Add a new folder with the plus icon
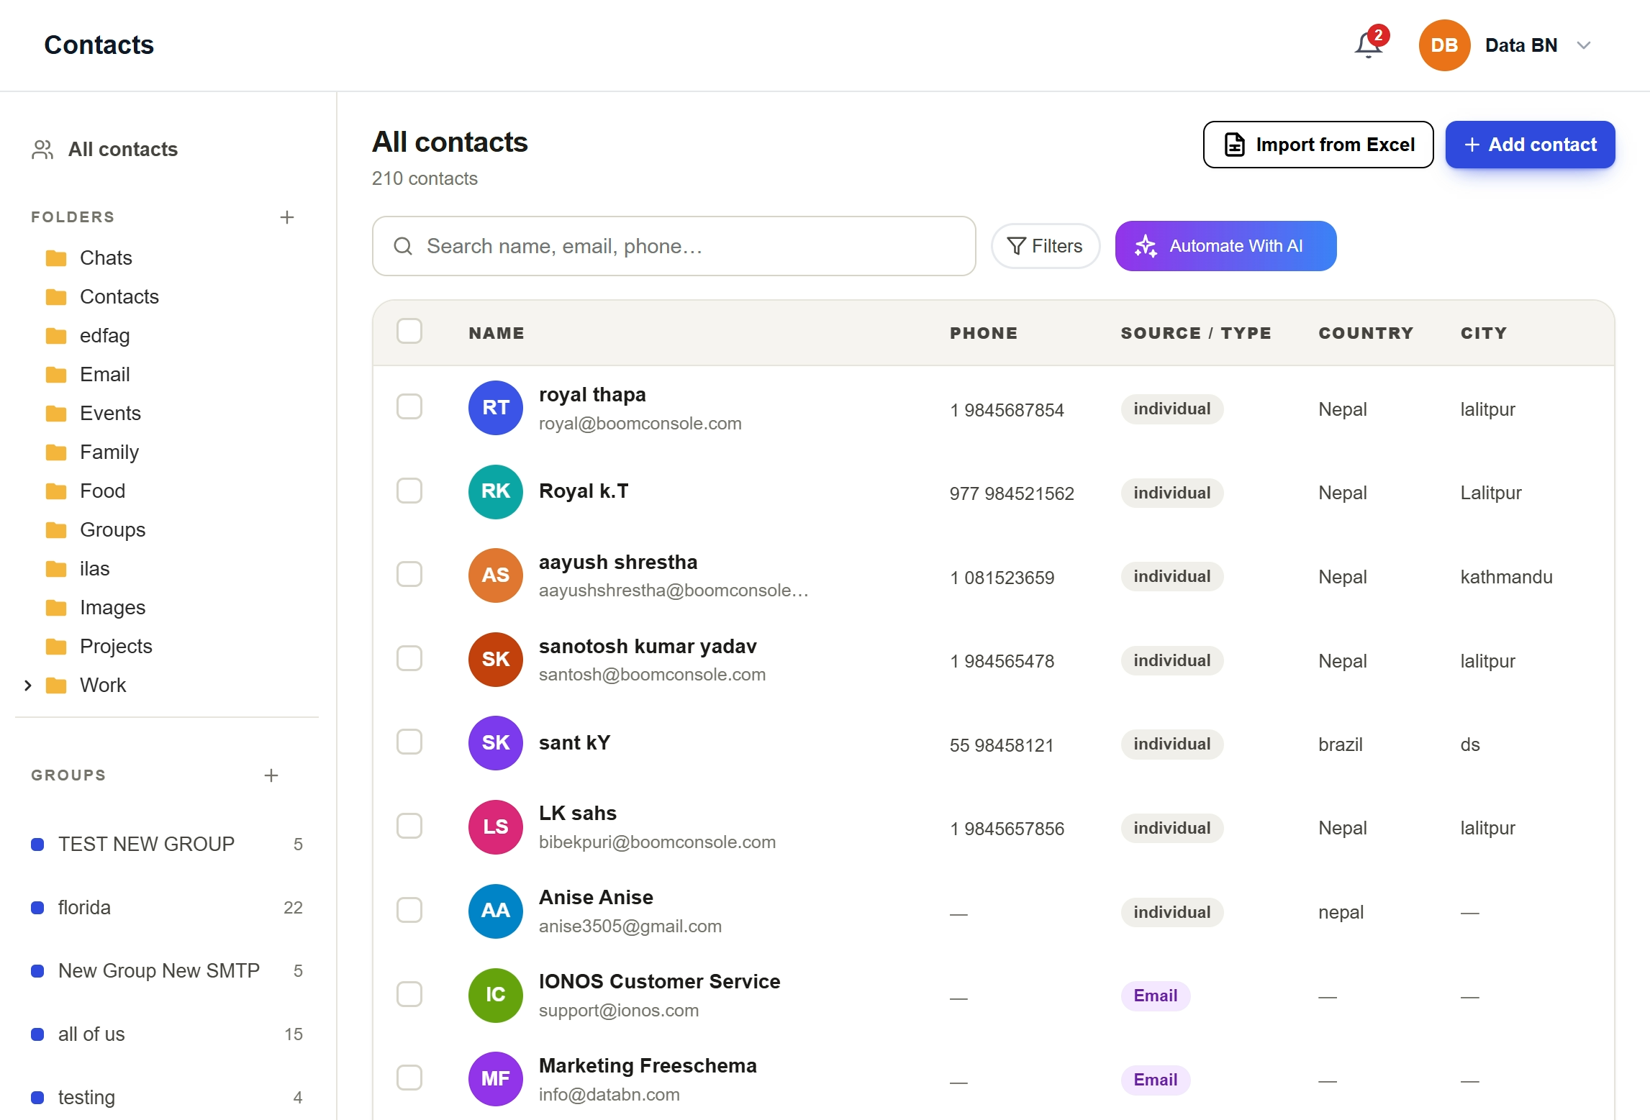 287,217
